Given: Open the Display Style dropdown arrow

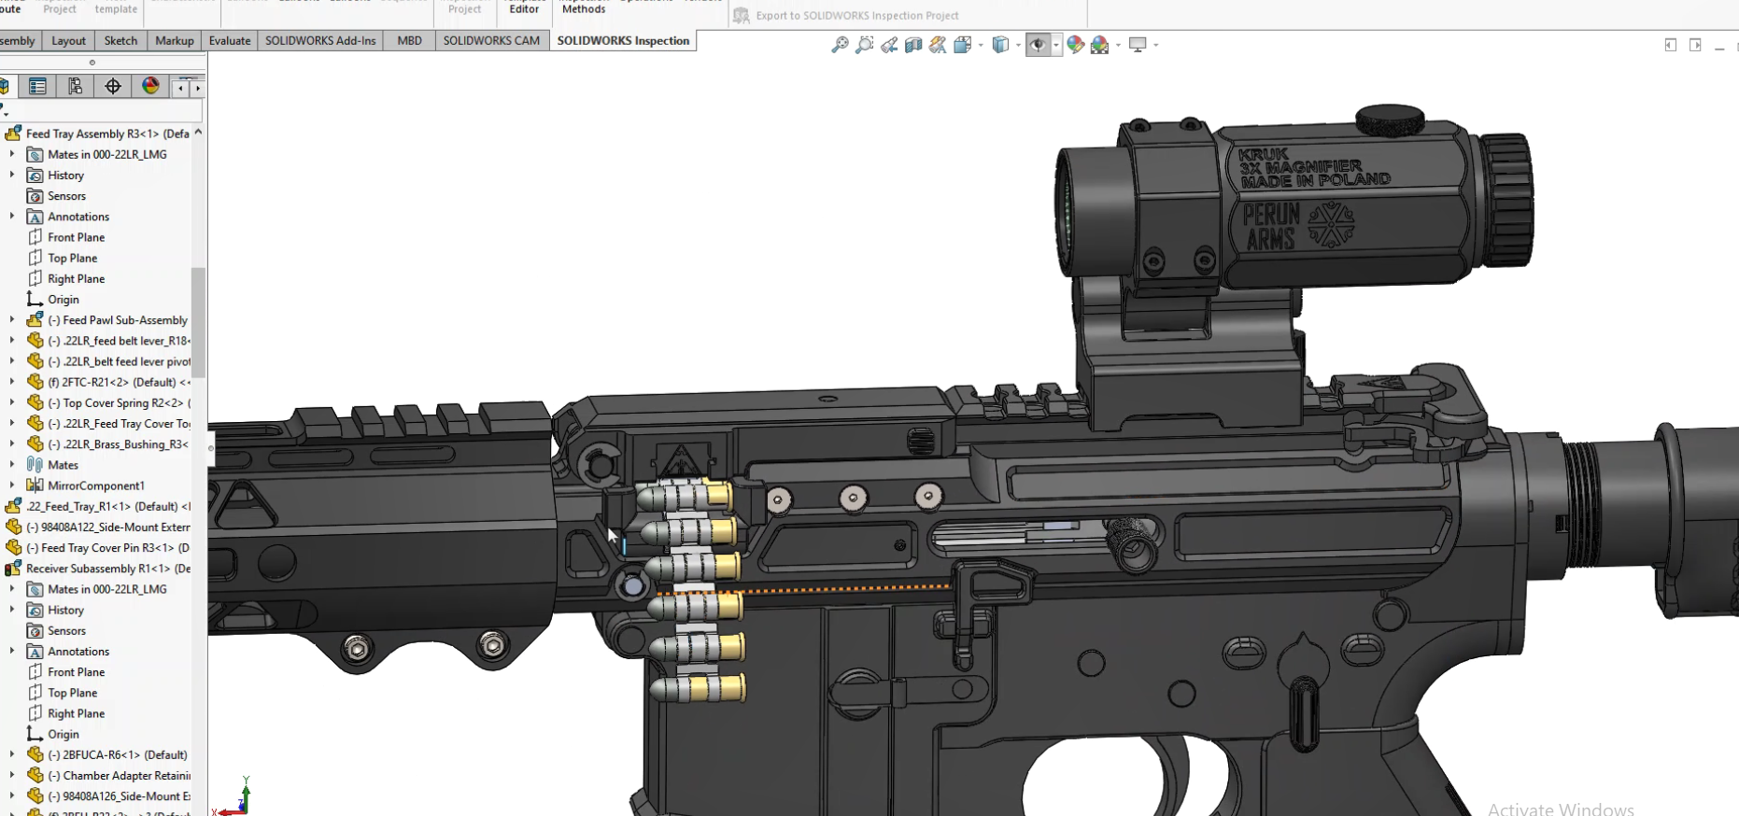Looking at the screenshot, I should tap(1018, 45).
